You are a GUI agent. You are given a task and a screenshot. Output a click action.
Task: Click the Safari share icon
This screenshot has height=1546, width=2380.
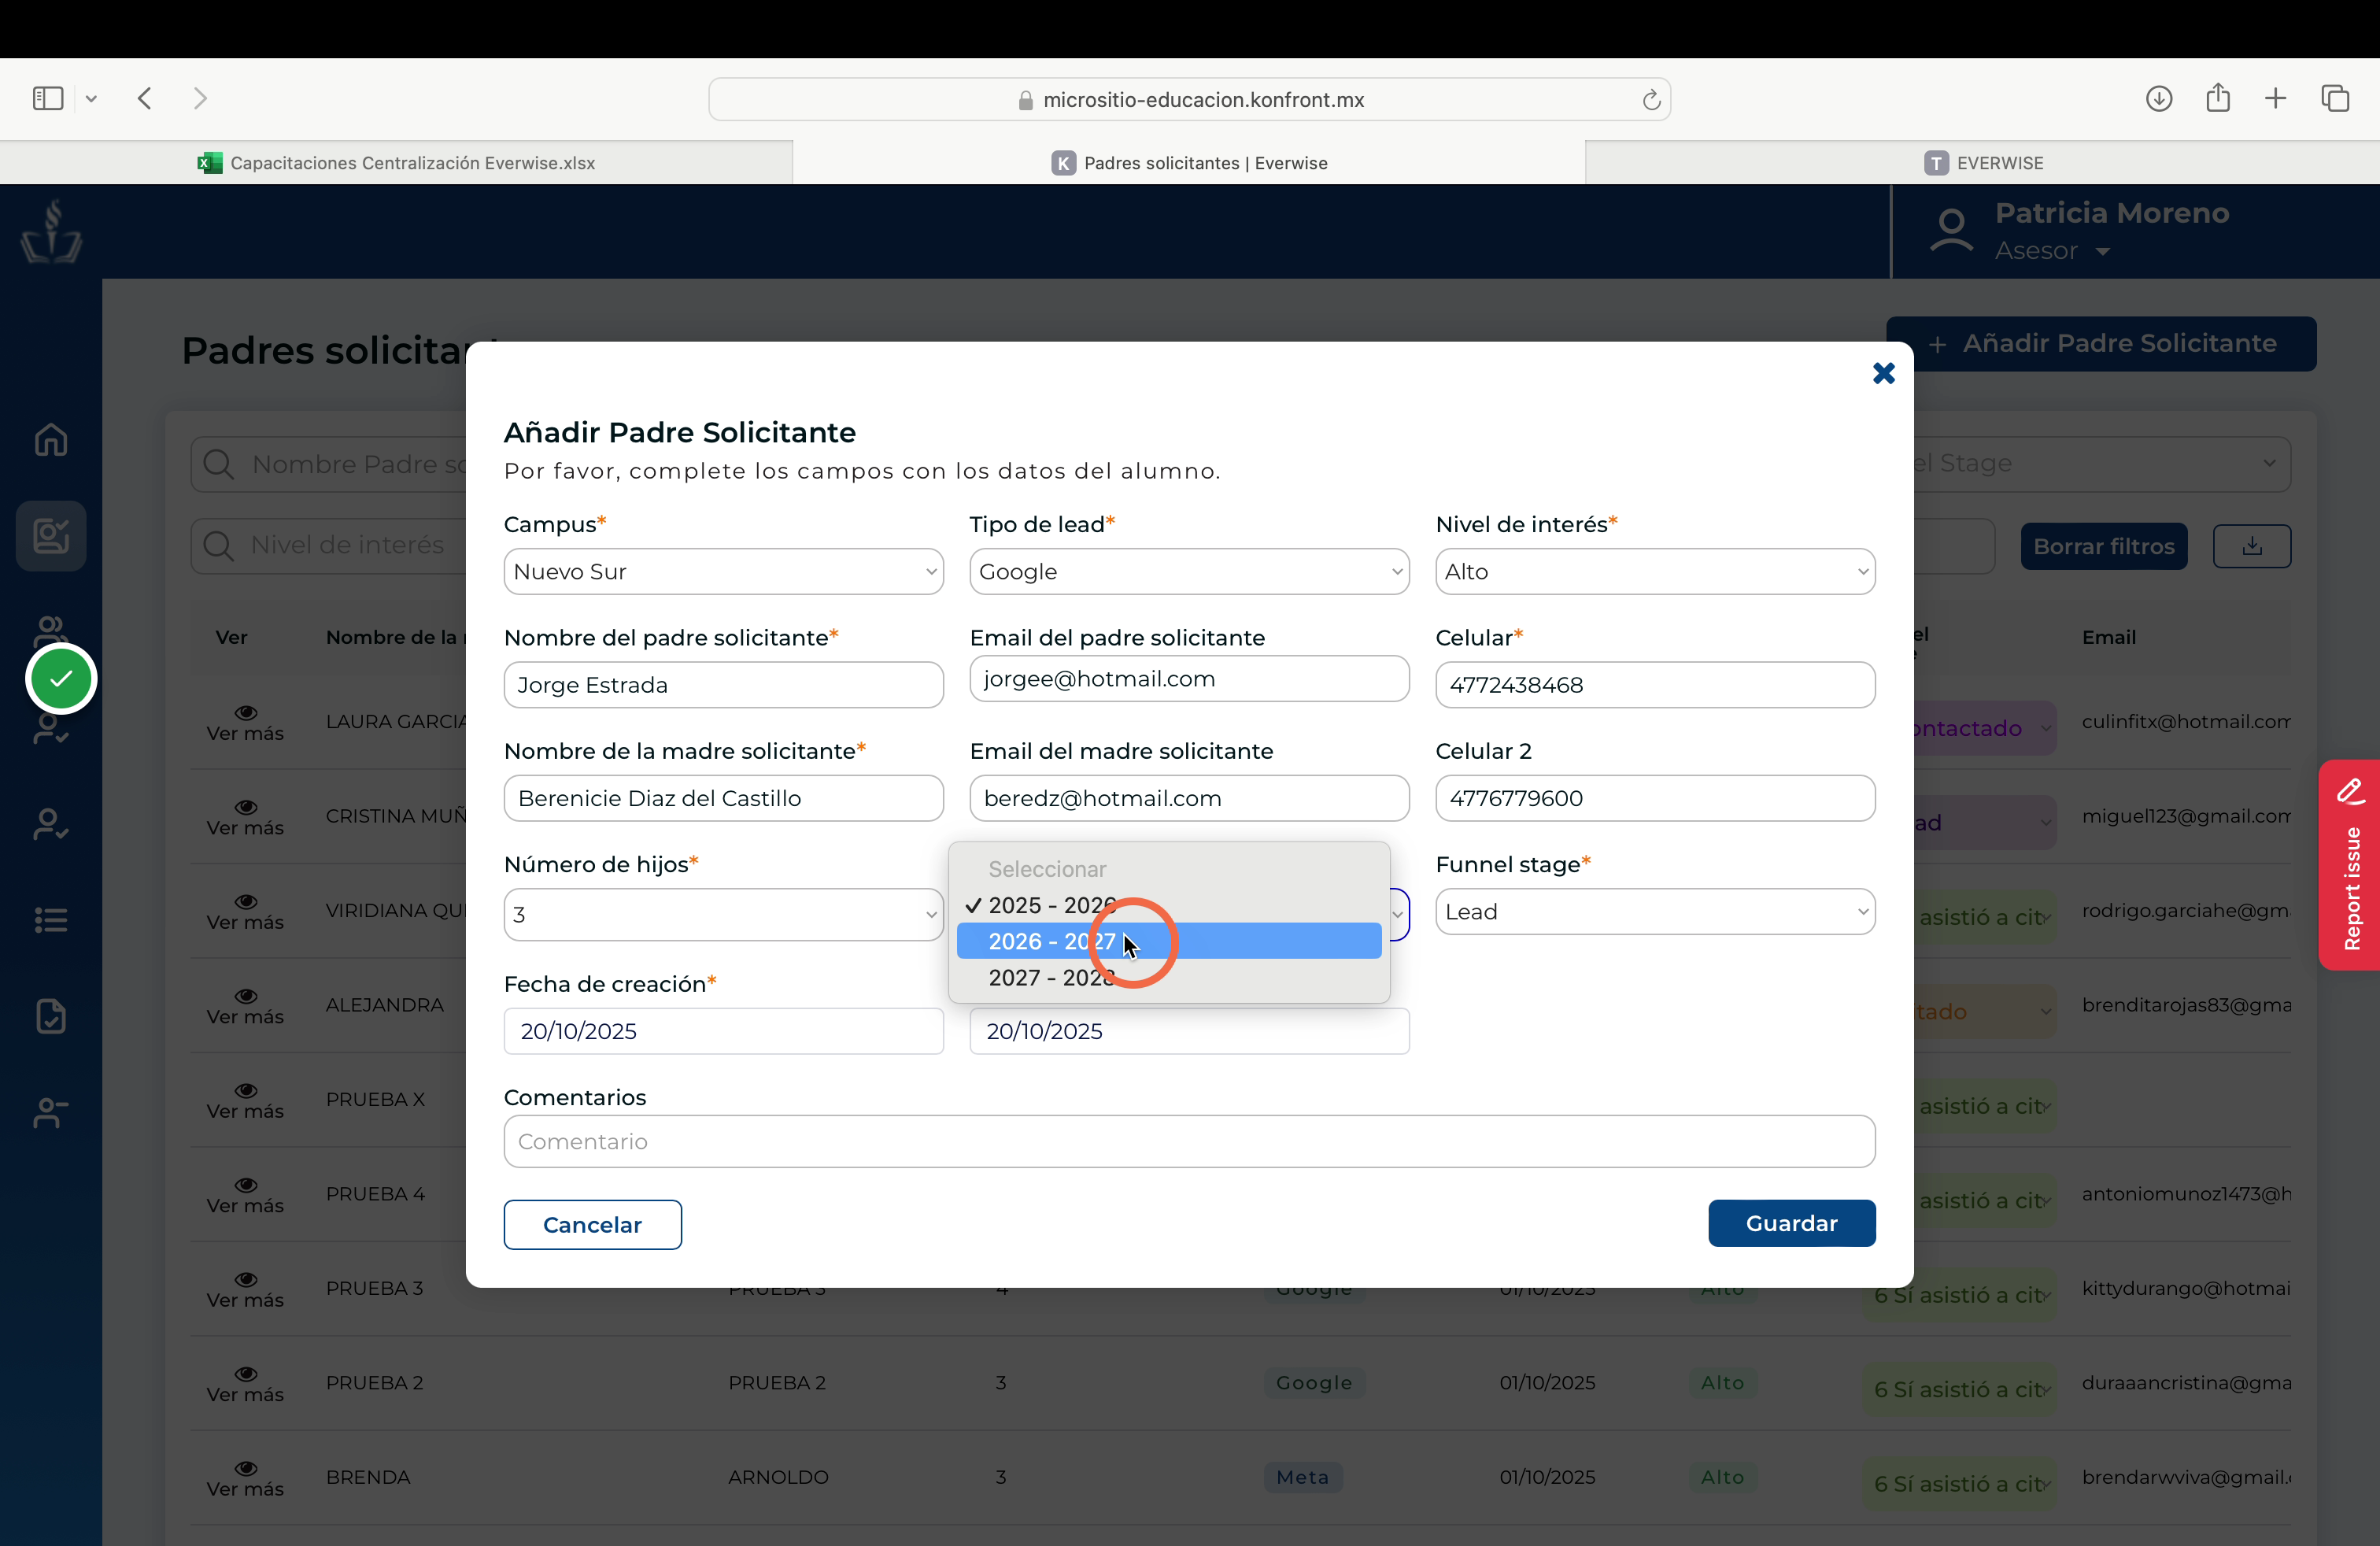2218,97
